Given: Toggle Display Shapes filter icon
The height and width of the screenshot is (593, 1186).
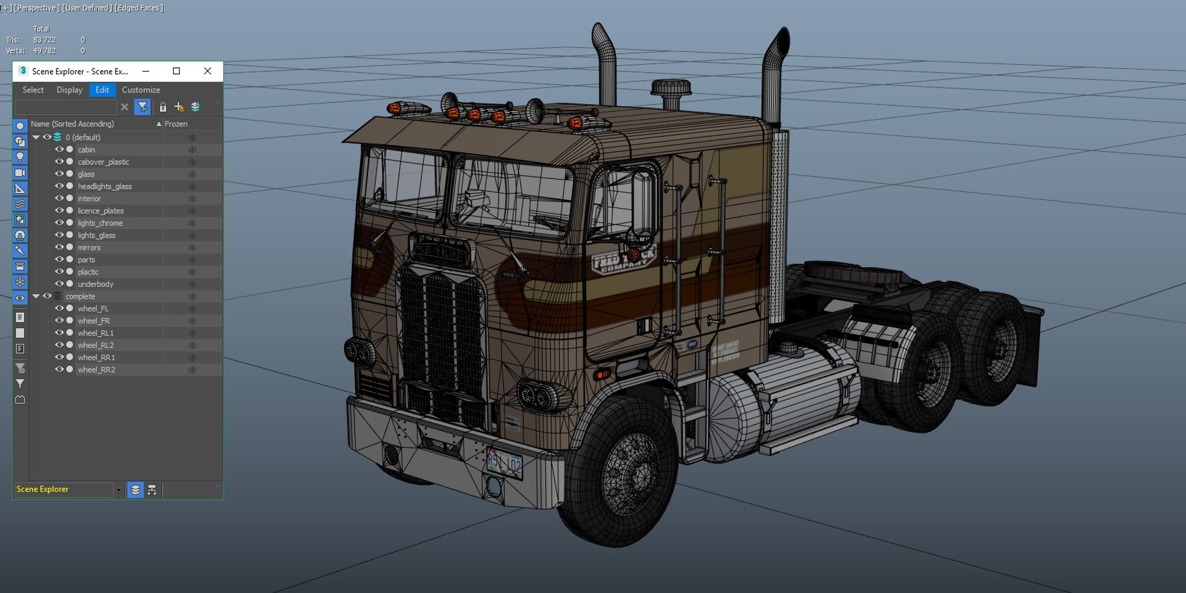Looking at the screenshot, I should point(20,141).
